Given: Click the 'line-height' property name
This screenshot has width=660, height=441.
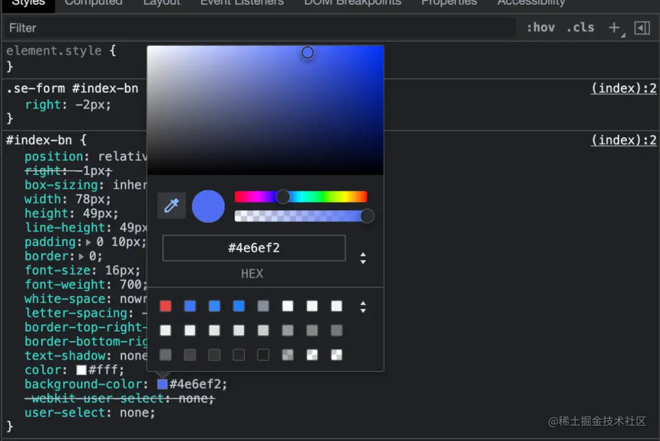Looking at the screenshot, I should (x=65, y=228).
